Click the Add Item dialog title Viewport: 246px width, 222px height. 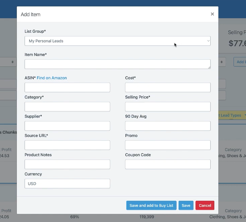pos(31,15)
